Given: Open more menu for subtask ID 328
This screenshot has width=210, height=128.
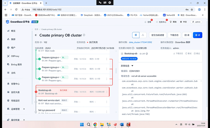Looking at the screenshot, I should [x=107, y=79].
